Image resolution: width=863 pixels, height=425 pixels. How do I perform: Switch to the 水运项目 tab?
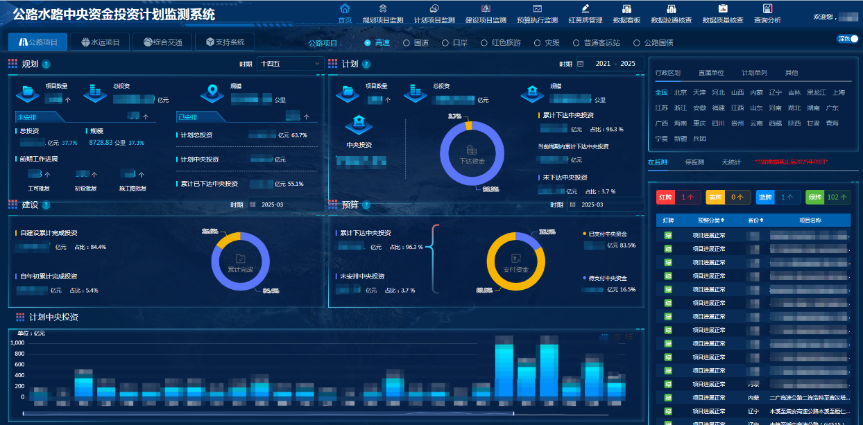pos(100,42)
